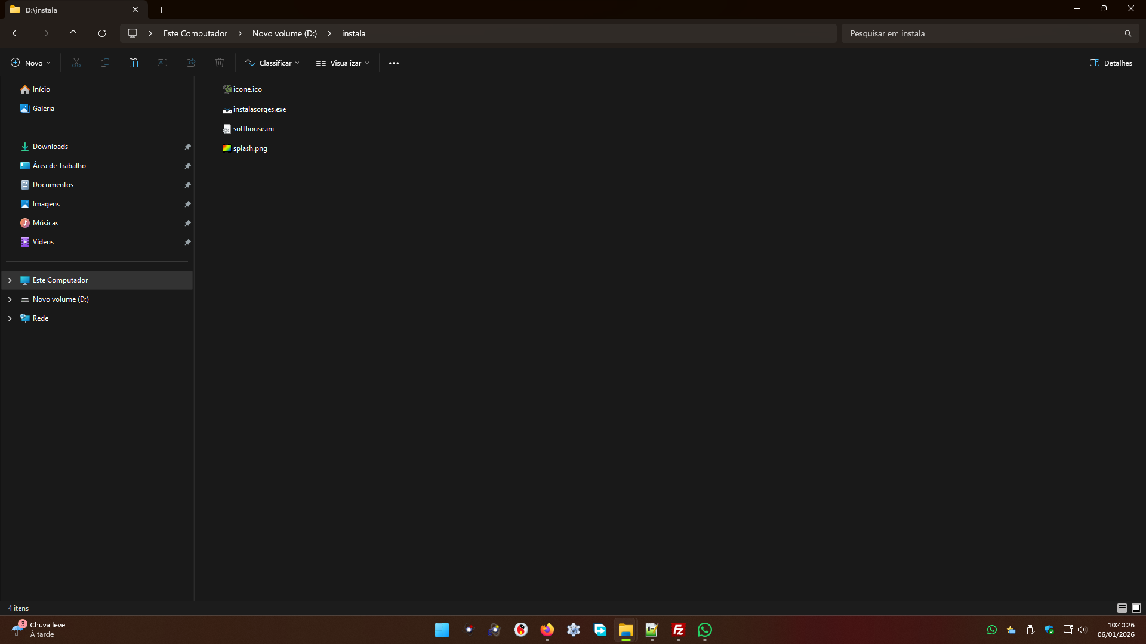Image resolution: width=1146 pixels, height=644 pixels.
Task: Open a new tab with plus button
Action: click(161, 10)
